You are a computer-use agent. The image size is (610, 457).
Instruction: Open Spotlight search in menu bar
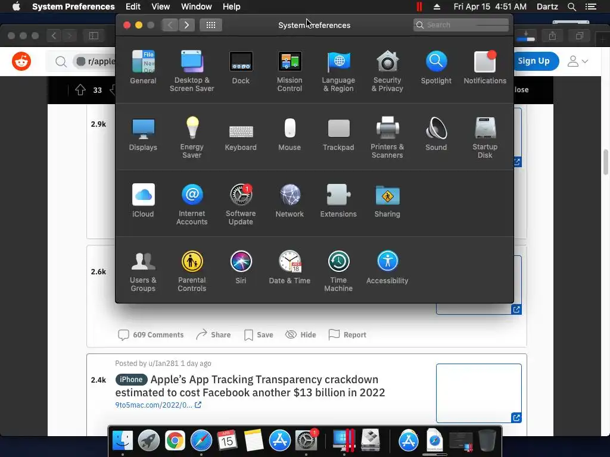point(571,7)
